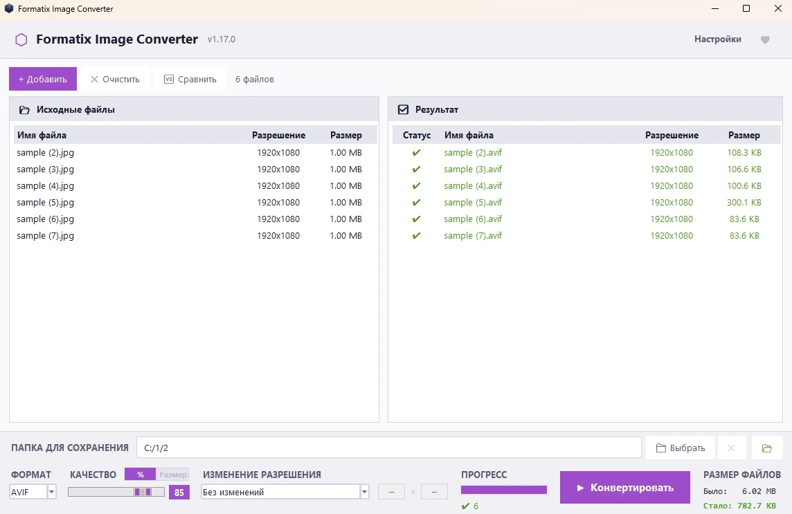Select result file sample (3).avif
This screenshot has width=792, height=514.
click(x=585, y=169)
